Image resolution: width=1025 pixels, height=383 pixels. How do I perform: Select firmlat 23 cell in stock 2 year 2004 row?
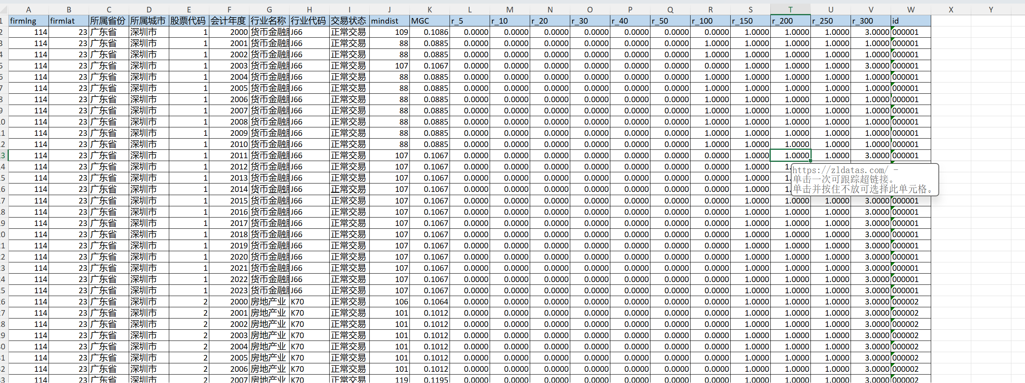pyautogui.click(x=69, y=347)
